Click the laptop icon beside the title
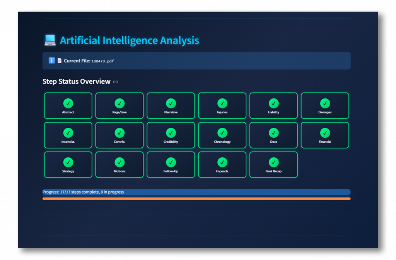Screen dimensions: 396x260 (50, 40)
